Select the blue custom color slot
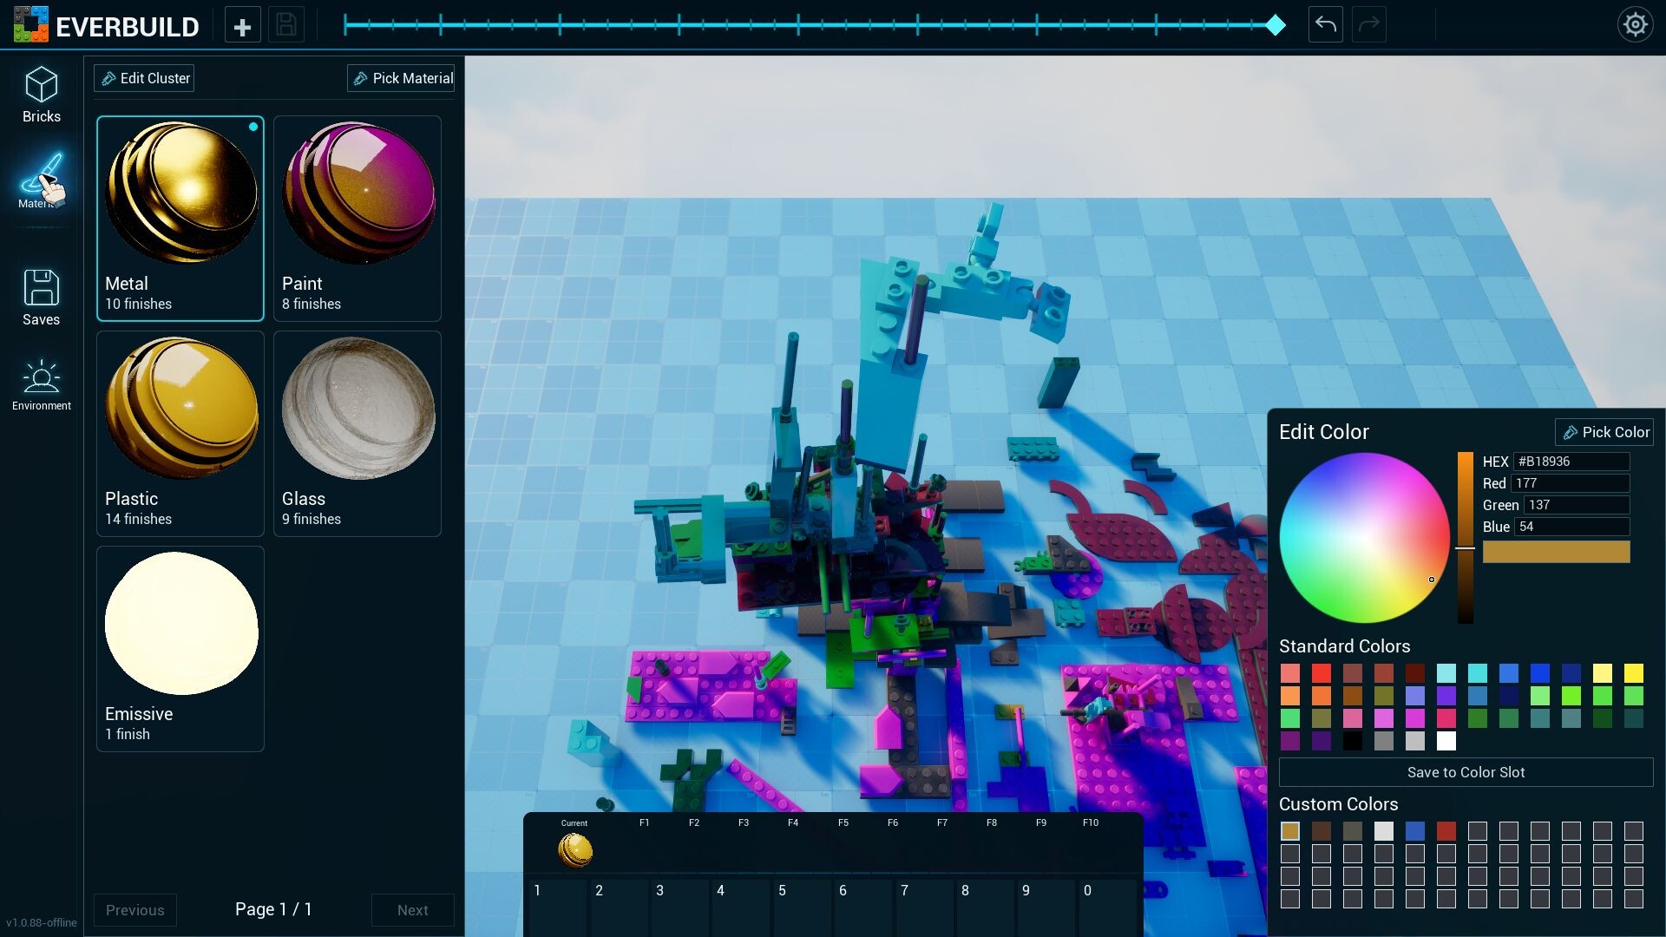 pyautogui.click(x=1415, y=831)
